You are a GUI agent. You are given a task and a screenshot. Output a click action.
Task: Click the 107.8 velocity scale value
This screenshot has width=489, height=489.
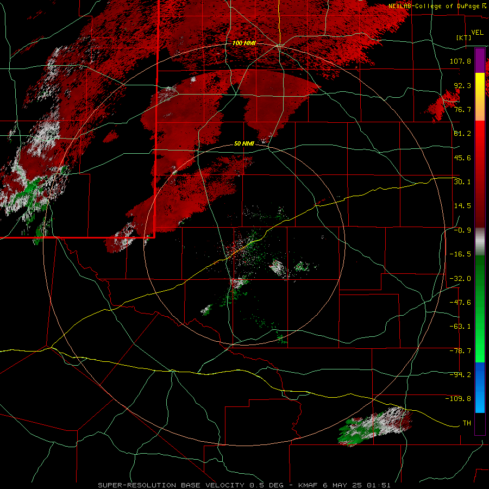tap(460, 61)
